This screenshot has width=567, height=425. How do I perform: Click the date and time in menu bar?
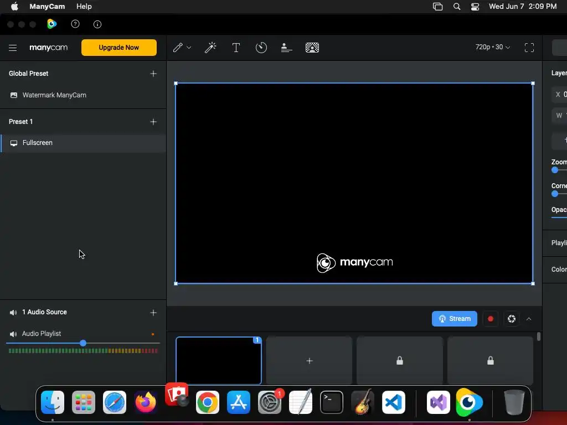pyautogui.click(x=523, y=7)
